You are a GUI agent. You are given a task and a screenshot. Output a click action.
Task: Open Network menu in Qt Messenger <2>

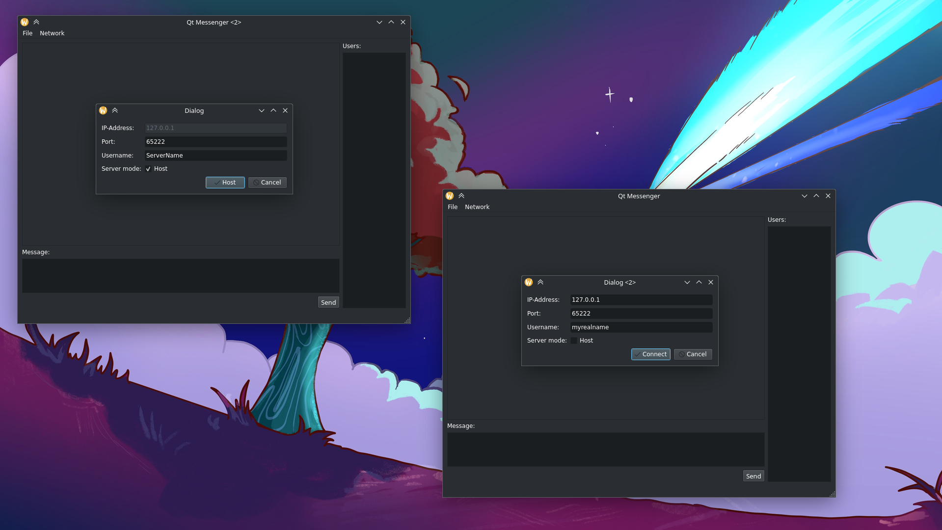coord(52,33)
